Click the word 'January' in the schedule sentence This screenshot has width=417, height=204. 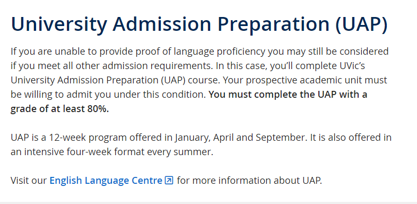click(193, 138)
